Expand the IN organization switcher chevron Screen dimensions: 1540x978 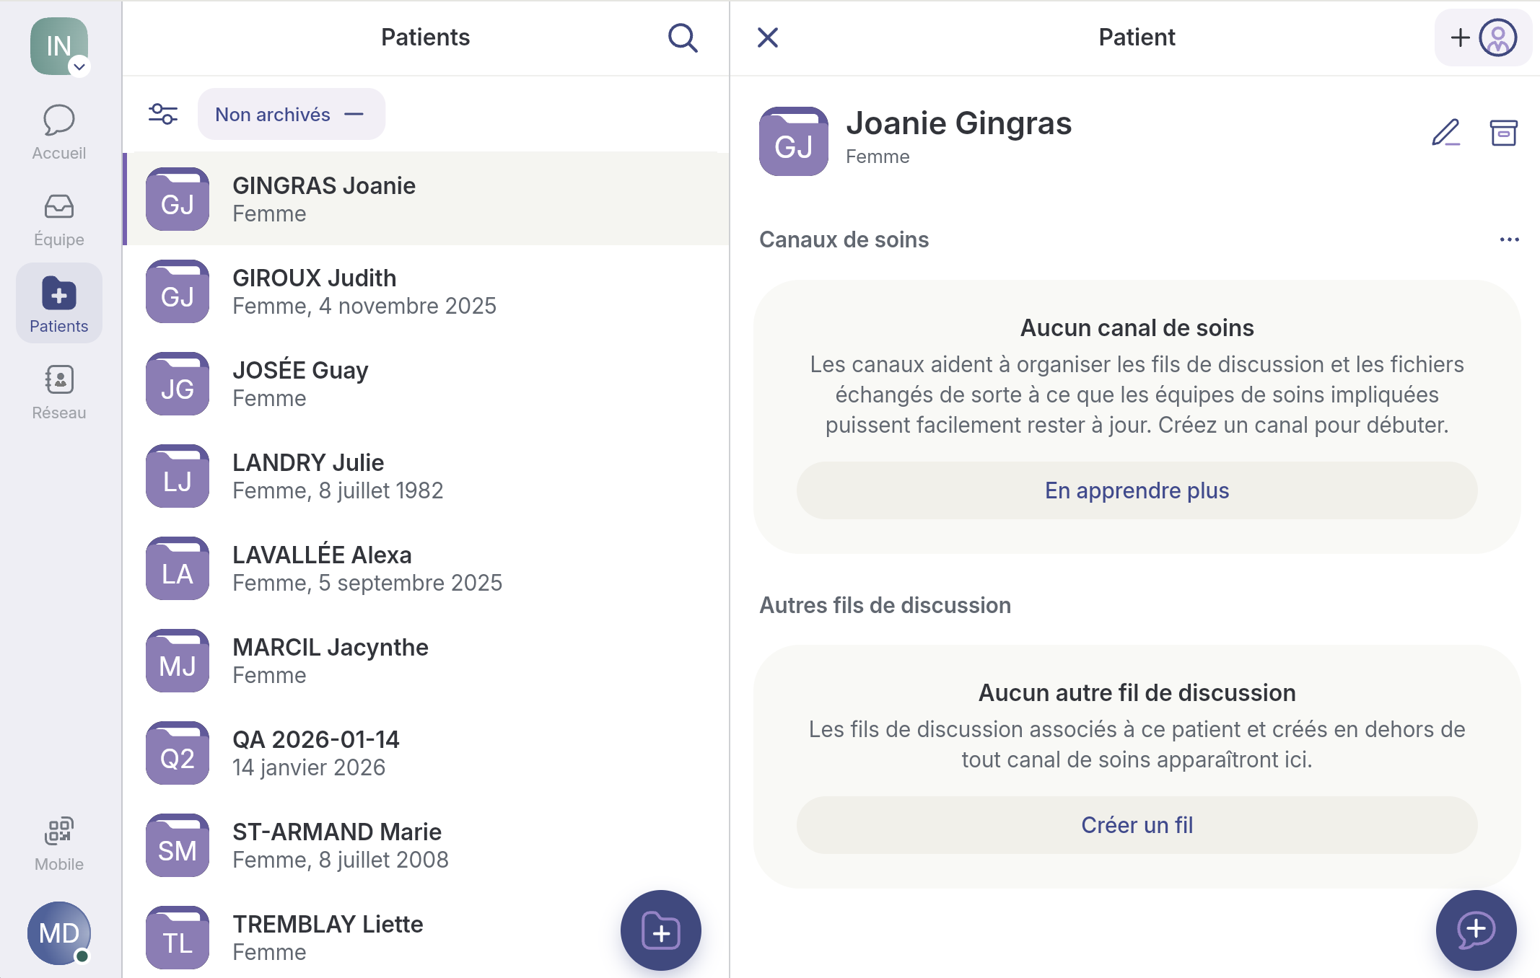(79, 67)
